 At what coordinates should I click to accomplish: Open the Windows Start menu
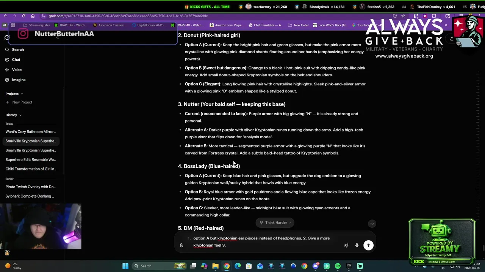pyautogui.click(x=125, y=266)
